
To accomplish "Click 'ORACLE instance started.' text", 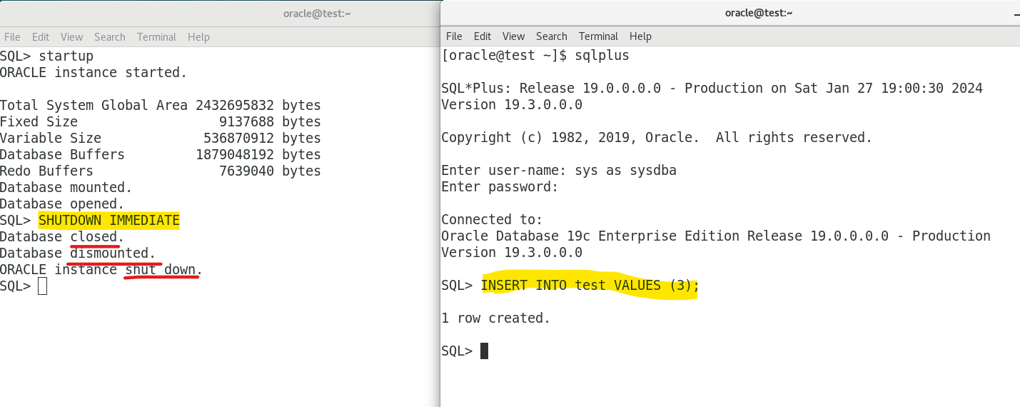I will click(94, 72).
